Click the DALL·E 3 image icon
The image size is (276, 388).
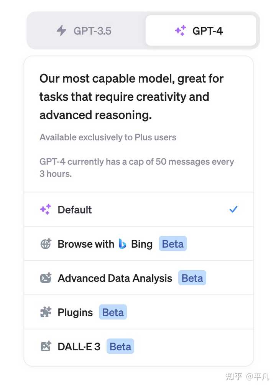coord(45,346)
